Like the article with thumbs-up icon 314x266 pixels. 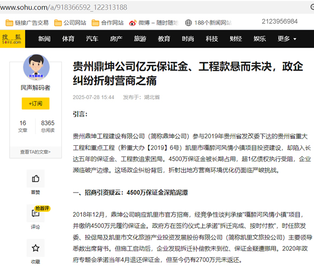point(35,179)
